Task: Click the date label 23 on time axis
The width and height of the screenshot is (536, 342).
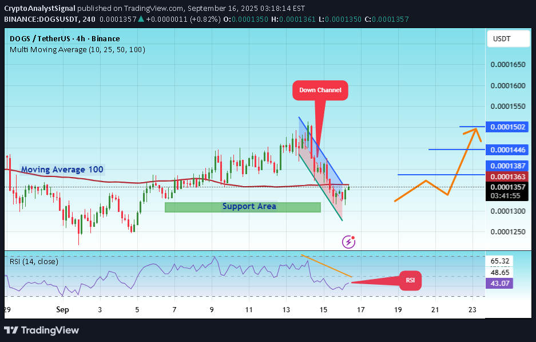Action: pos(472,310)
